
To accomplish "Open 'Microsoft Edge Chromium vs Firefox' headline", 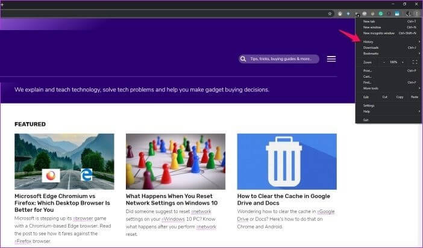I will click(x=62, y=203).
